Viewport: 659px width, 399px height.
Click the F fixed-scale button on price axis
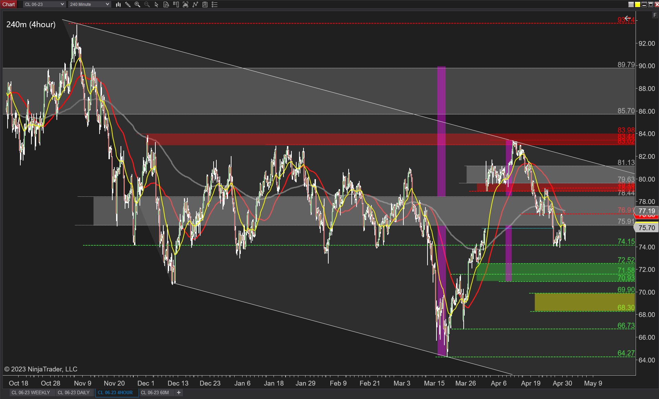pyautogui.click(x=655, y=15)
